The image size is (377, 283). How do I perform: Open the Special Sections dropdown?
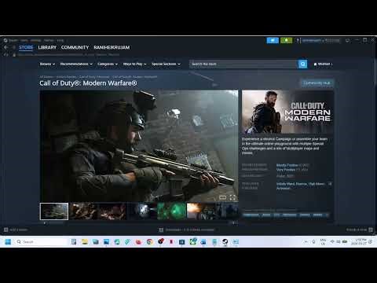[166, 64]
